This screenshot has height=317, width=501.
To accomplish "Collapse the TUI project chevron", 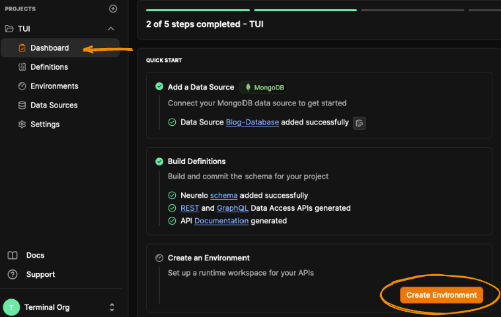I will [111, 29].
